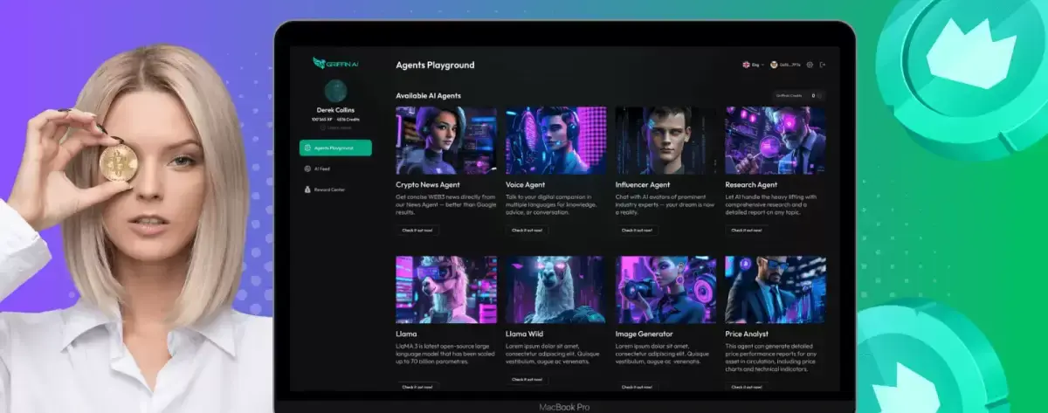Select Agents Playground in sidebar
1048x413 pixels.
click(x=335, y=148)
